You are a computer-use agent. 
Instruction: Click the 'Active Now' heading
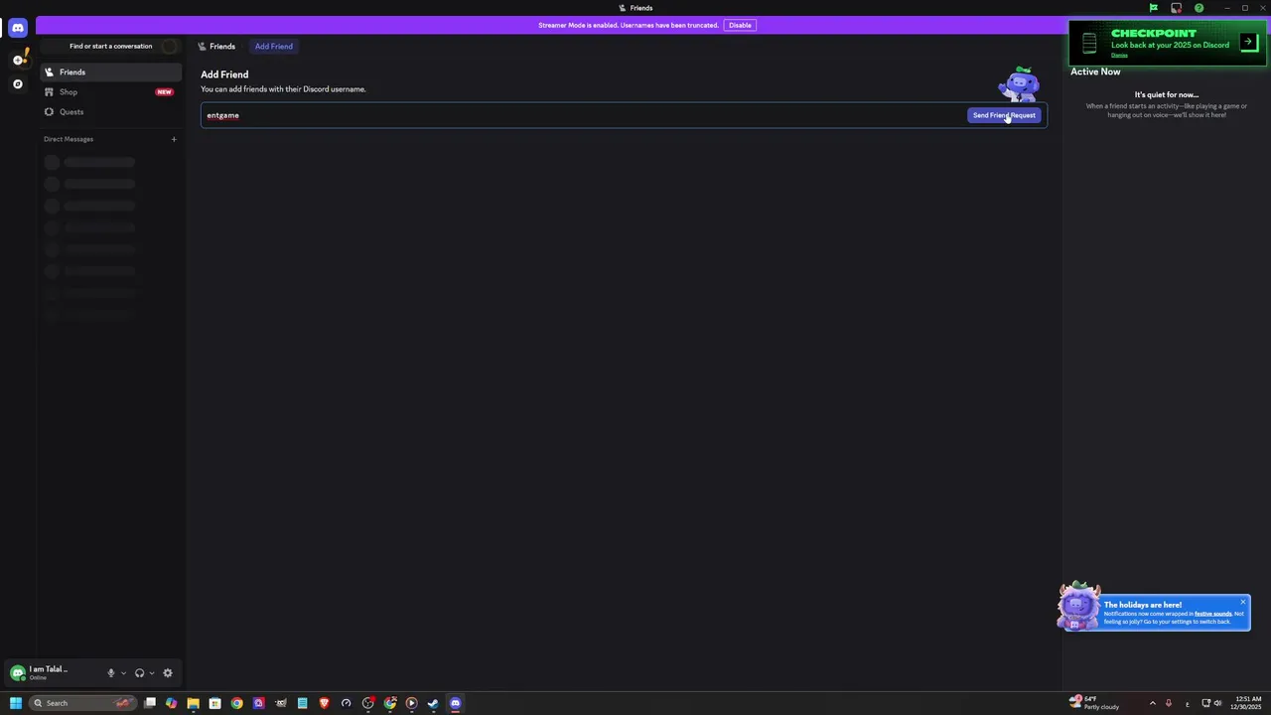click(1095, 71)
